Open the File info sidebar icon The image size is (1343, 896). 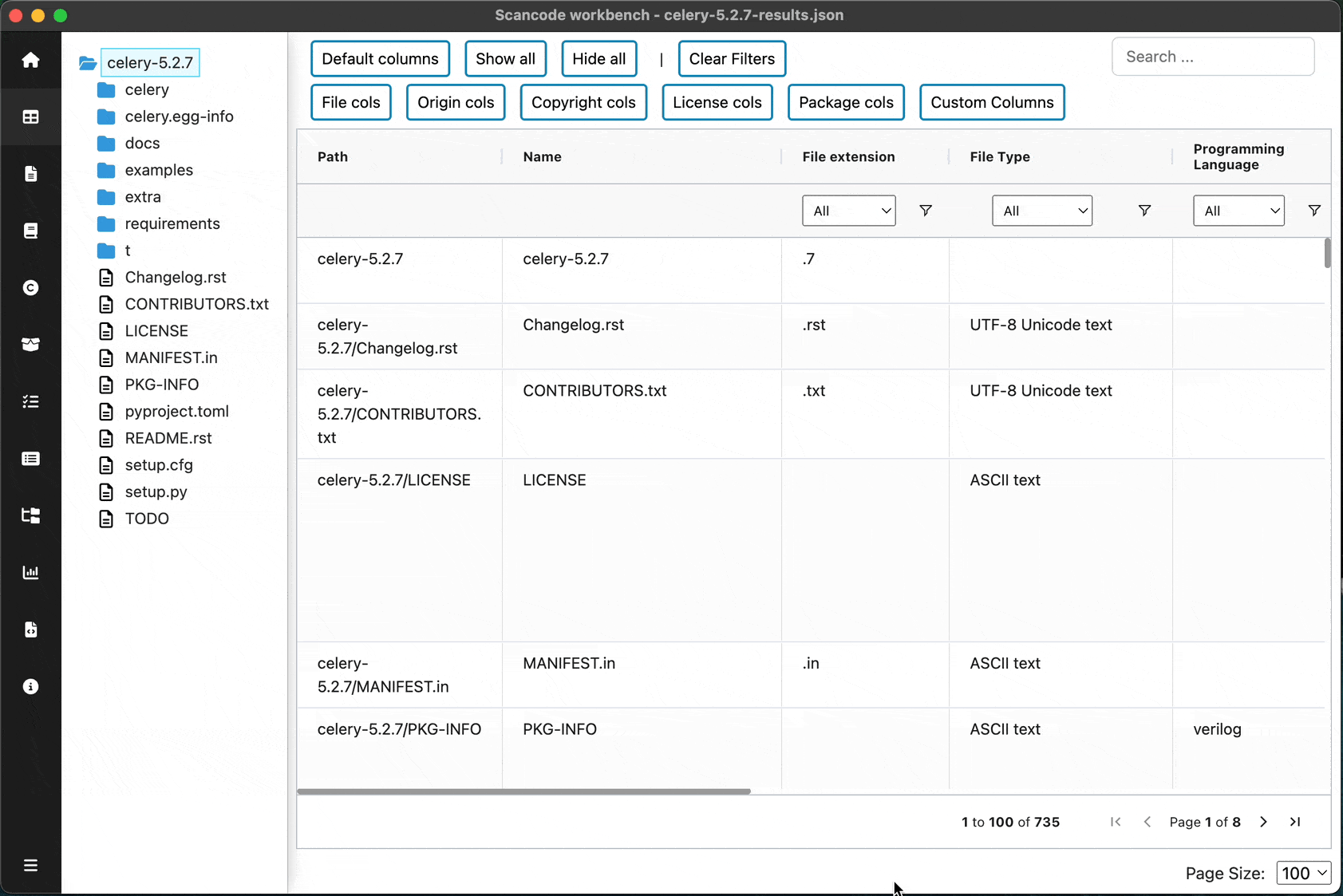click(30, 174)
